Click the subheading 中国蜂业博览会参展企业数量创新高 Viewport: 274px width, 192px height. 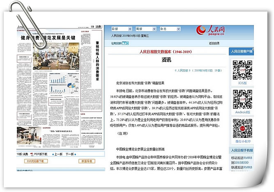[x=140, y=149]
